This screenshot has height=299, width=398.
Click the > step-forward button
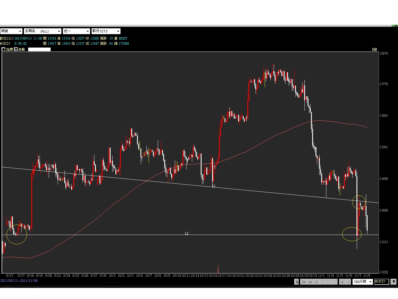322,282
